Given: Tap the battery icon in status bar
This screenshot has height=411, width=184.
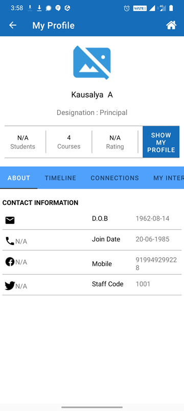Looking at the screenshot, I should point(171,8).
